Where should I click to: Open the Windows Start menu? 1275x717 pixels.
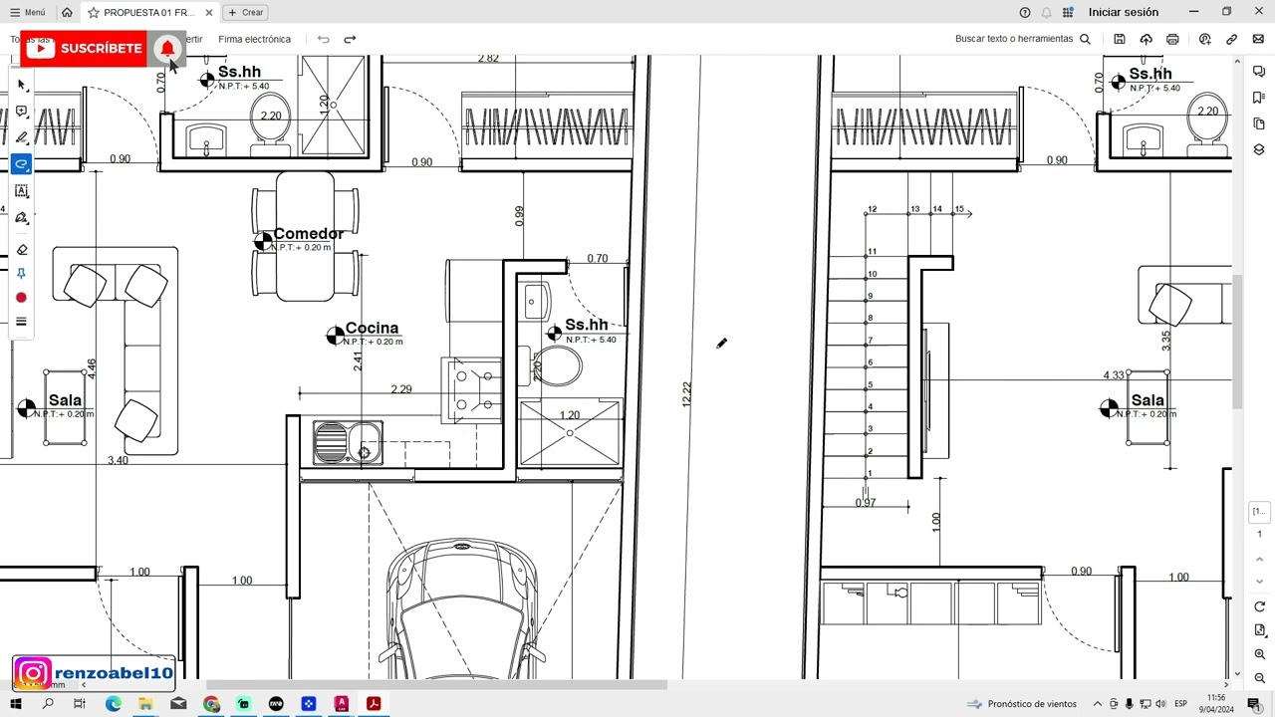pyautogui.click(x=16, y=704)
